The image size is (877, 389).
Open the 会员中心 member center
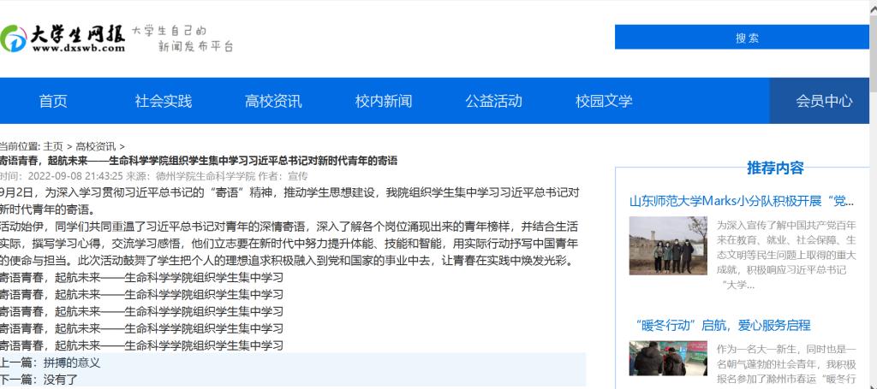(x=823, y=101)
